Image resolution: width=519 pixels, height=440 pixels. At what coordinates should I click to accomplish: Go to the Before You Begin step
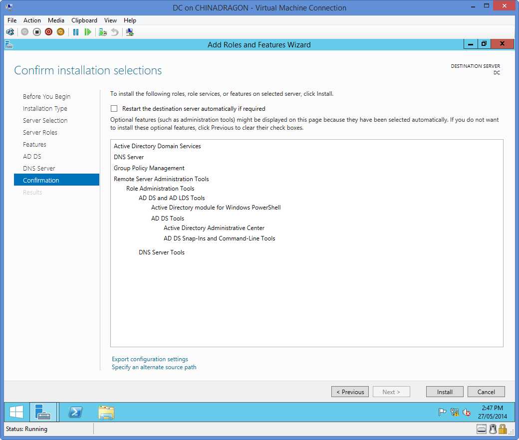pos(47,97)
